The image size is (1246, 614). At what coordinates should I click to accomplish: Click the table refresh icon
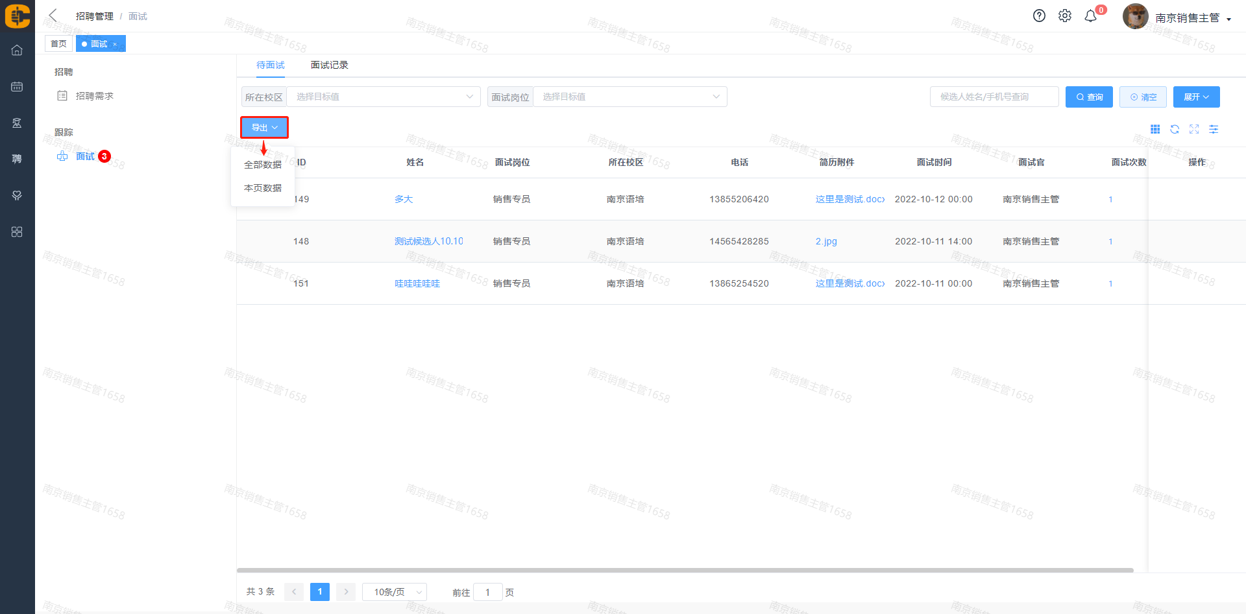(1175, 130)
